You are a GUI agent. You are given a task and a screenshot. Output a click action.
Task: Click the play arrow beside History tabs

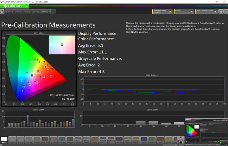2,11
